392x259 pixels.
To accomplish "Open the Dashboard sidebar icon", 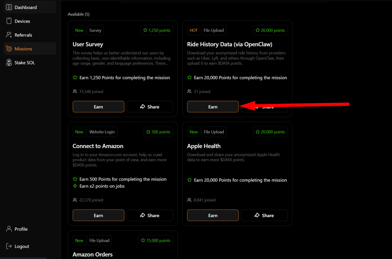I will click(x=9, y=7).
